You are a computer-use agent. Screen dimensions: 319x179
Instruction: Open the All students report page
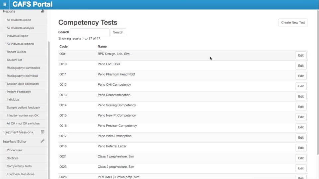pos(19,20)
